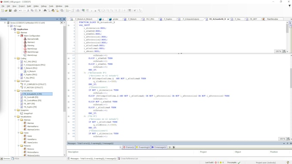Image resolution: width=292 pixels, height=164 pixels.
Task: Click the Description column header in Messages
Action: point(73,152)
